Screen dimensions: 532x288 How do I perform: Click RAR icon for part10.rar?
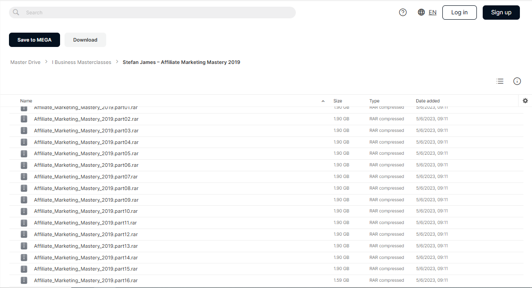click(x=24, y=211)
